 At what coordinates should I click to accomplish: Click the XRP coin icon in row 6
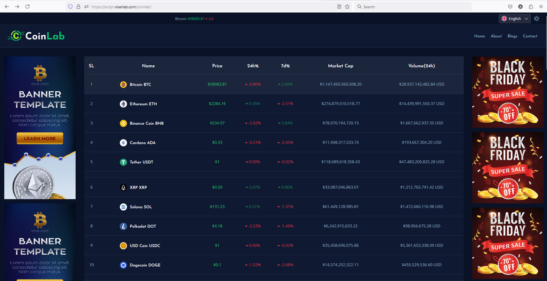pyautogui.click(x=123, y=187)
